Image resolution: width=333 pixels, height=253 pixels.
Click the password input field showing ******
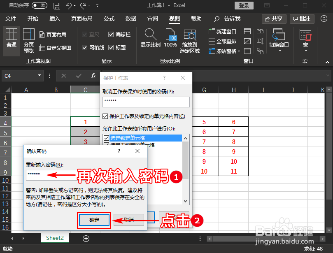[x=41, y=175]
